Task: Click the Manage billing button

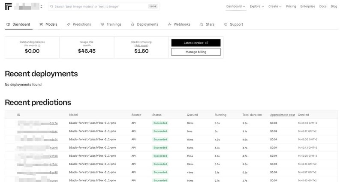Action: (196, 52)
